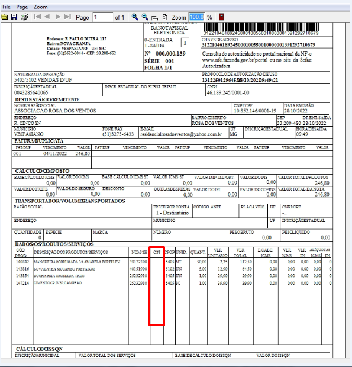Open the File menu
This screenshot has height=367, width=352.
click(x=7, y=7)
